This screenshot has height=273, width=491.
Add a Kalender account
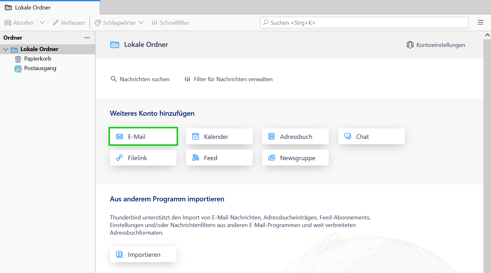coord(219,137)
